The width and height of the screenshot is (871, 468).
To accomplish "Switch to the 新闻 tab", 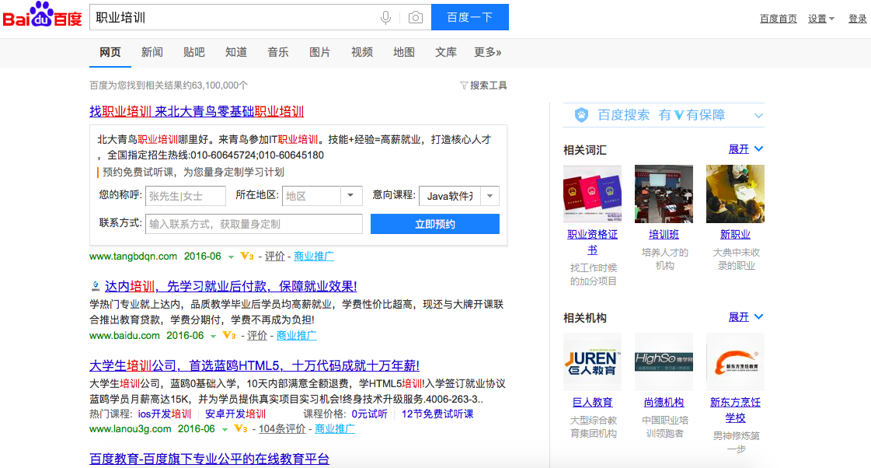I will (x=152, y=52).
